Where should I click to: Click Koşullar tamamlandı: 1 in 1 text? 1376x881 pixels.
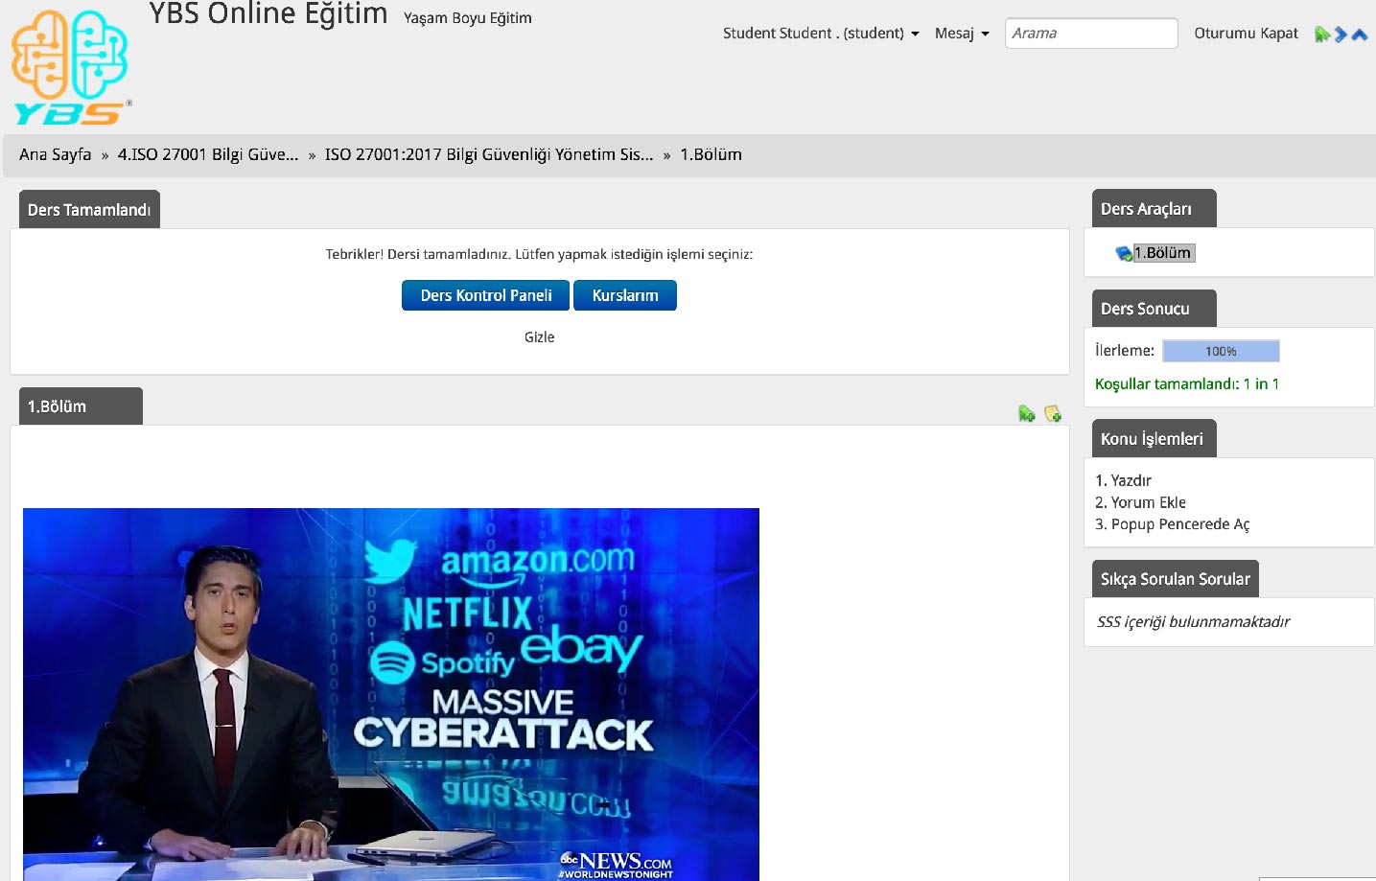tap(1187, 383)
